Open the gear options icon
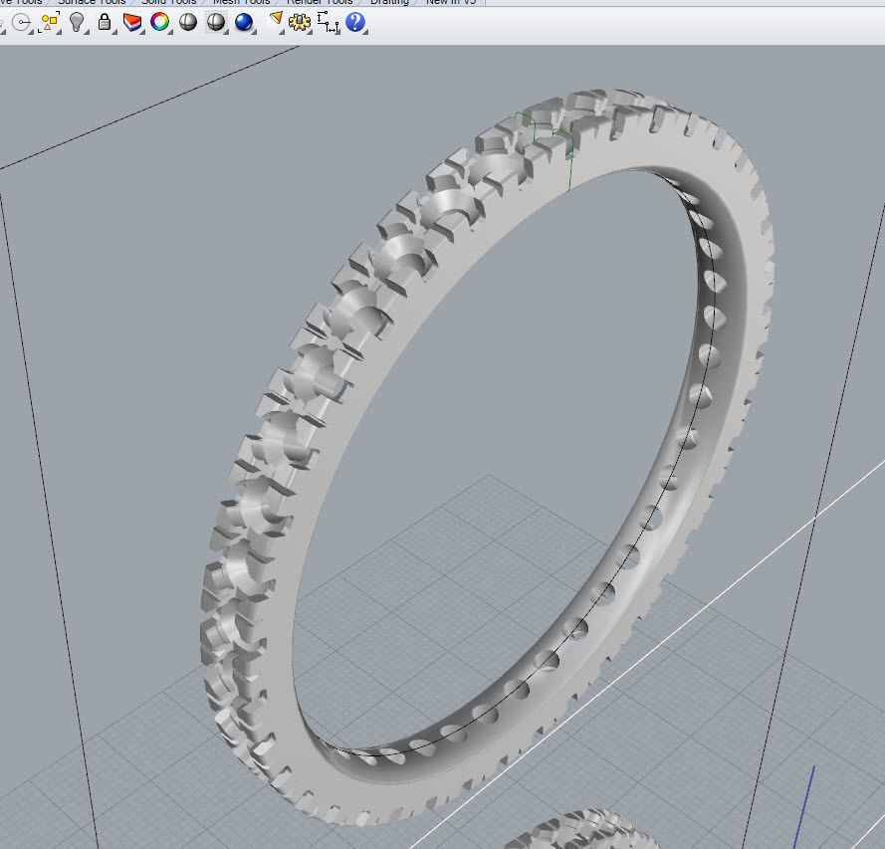The height and width of the screenshot is (849, 885). (300, 22)
